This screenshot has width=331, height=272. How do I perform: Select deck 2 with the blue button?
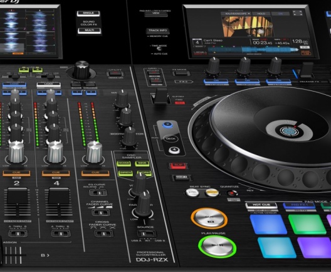click(168, 125)
